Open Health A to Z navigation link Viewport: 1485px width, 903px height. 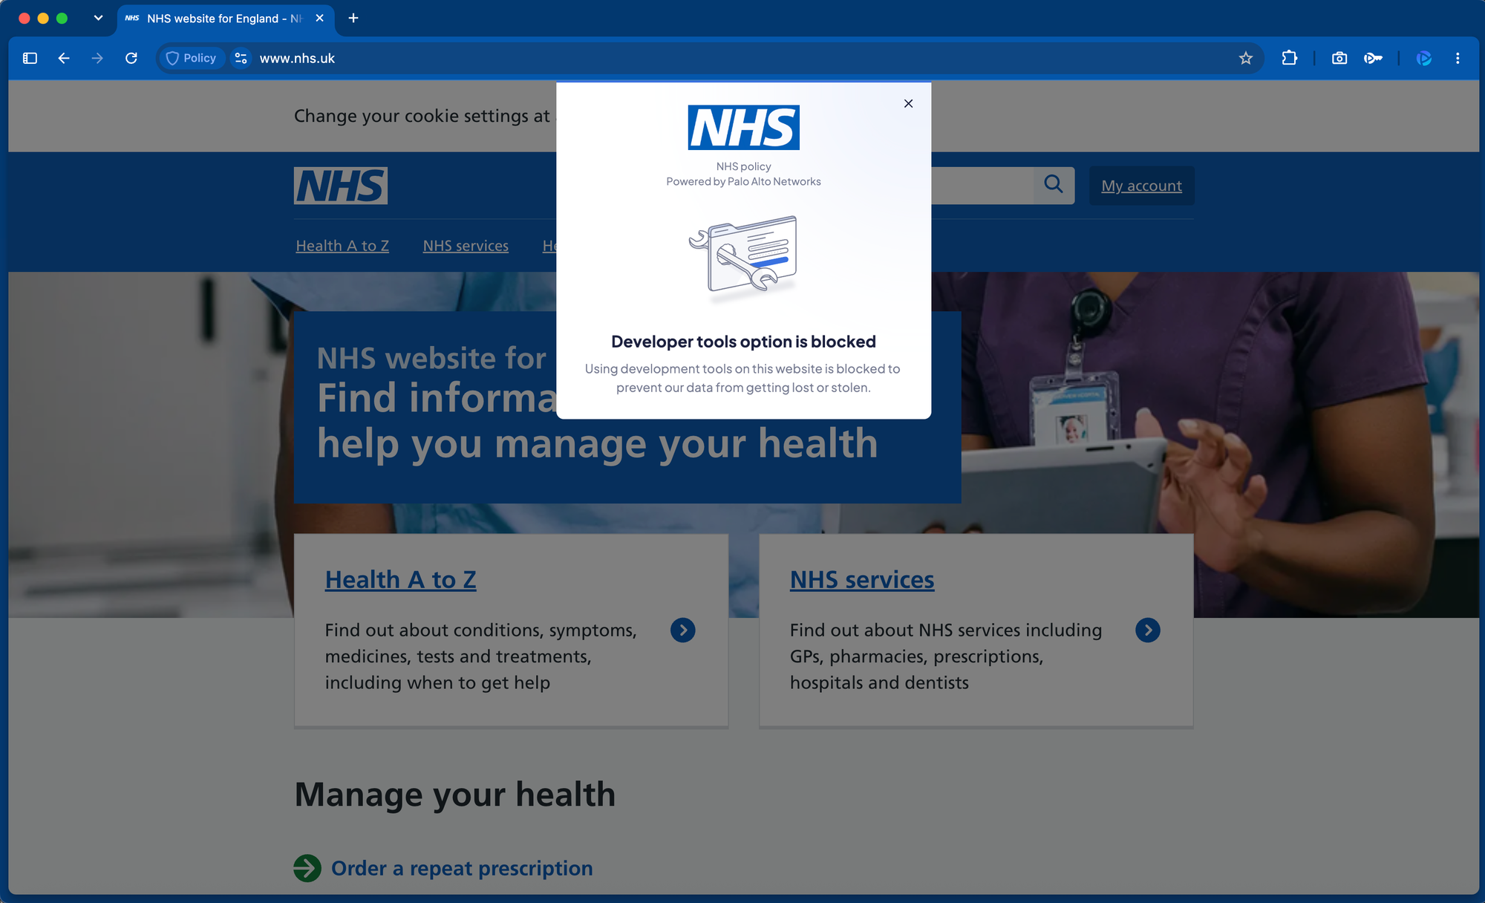[342, 246]
